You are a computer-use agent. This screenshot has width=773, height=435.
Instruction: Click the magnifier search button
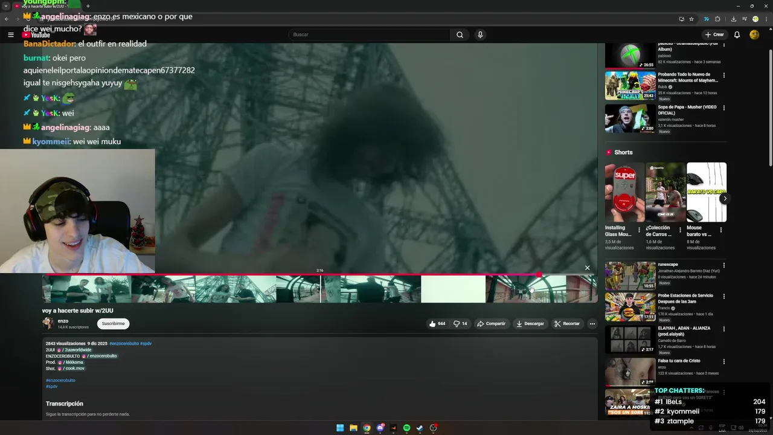pos(460,35)
